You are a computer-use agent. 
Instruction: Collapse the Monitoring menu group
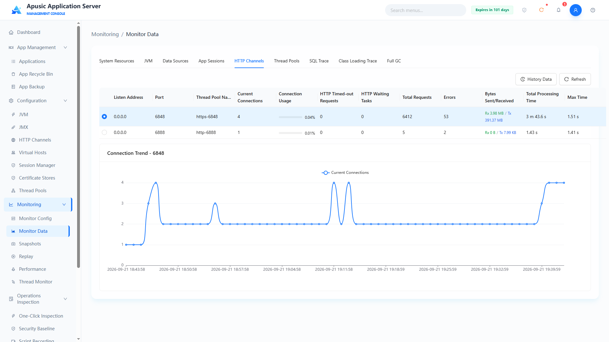[x=38, y=205]
